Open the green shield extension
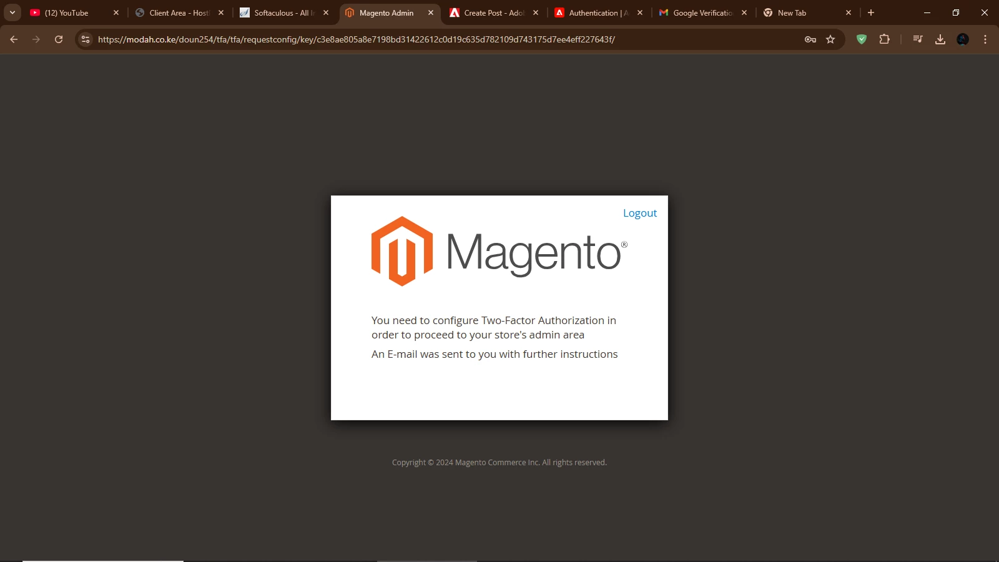999x562 pixels. pyautogui.click(x=862, y=39)
